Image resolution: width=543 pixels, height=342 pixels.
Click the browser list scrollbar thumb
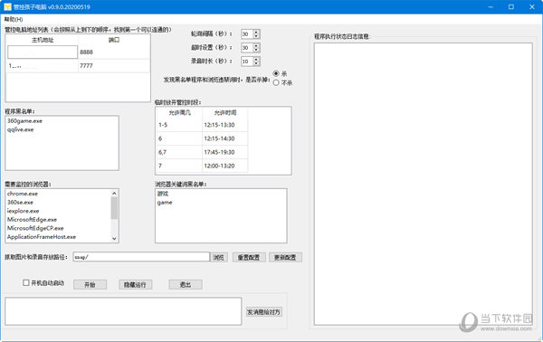click(114, 208)
